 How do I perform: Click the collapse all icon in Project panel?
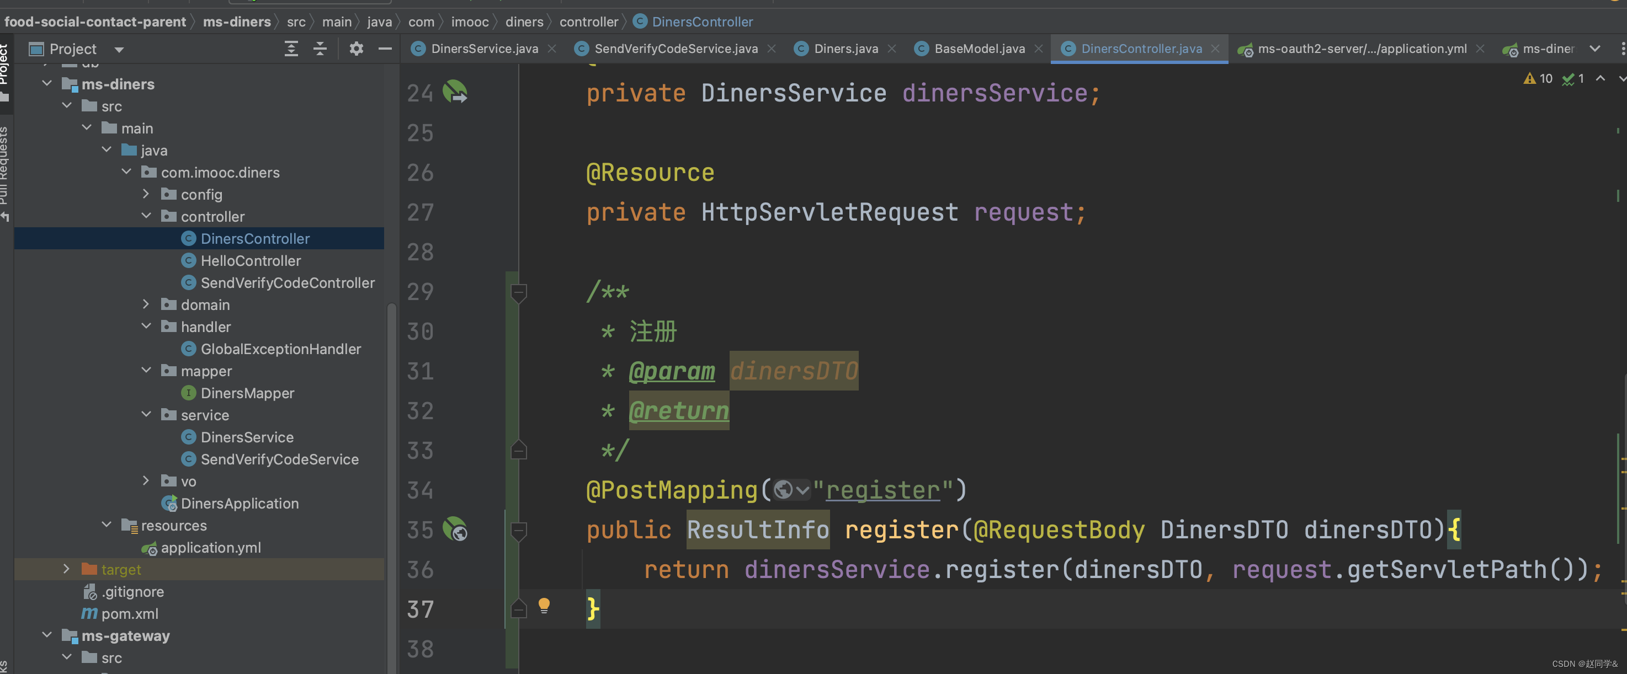coord(320,49)
